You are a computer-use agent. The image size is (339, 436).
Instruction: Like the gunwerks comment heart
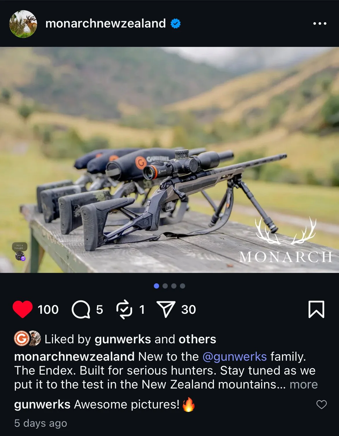point(321,404)
